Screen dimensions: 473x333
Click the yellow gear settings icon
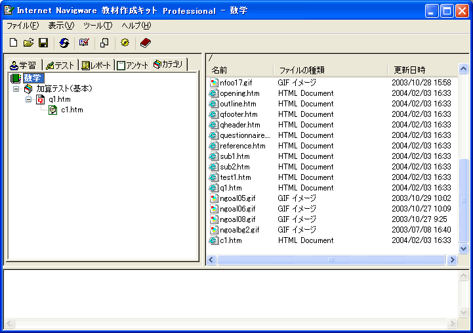click(x=125, y=43)
